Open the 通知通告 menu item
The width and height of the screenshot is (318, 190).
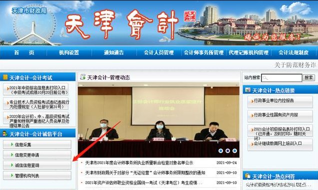(x=114, y=52)
